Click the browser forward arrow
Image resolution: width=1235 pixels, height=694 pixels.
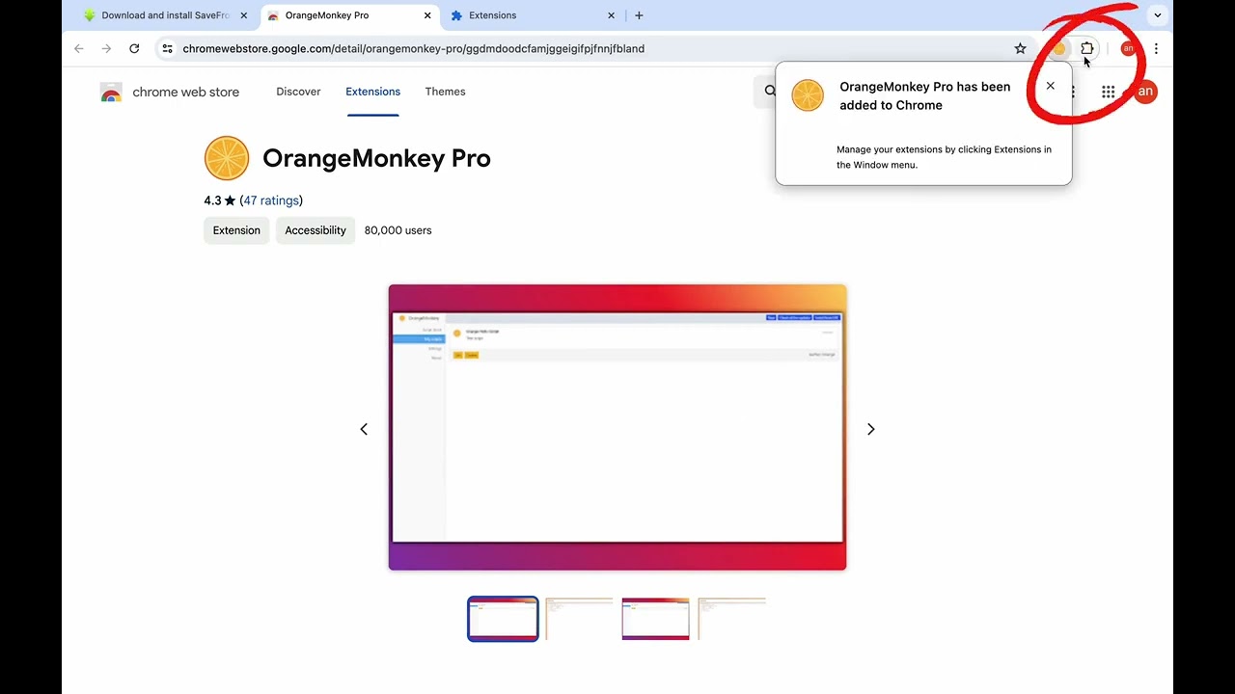[x=106, y=48]
